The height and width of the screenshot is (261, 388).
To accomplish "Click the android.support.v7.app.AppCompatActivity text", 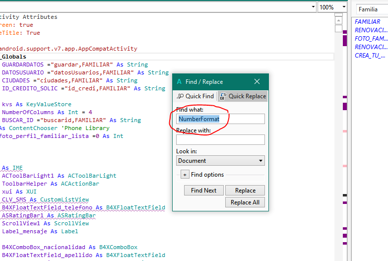I will pos(68,49).
